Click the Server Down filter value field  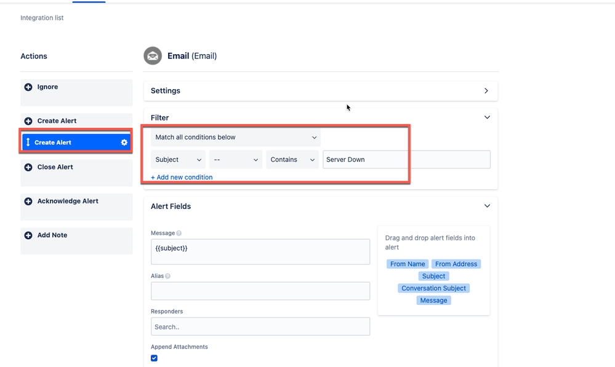(x=407, y=160)
